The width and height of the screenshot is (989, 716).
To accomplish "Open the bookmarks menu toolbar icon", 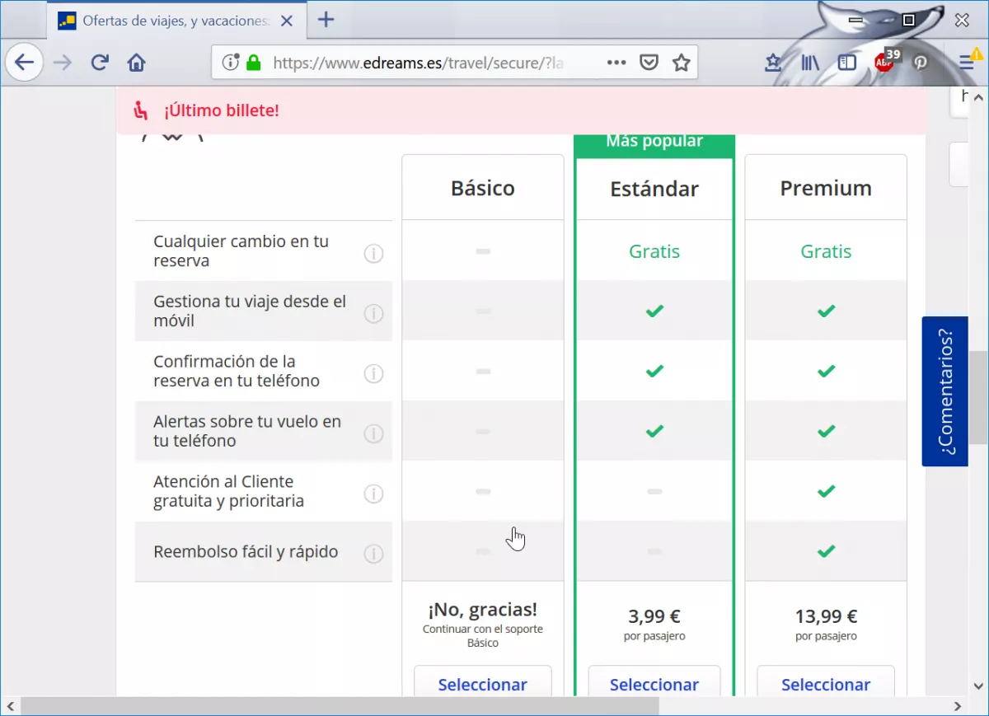I will 773,63.
